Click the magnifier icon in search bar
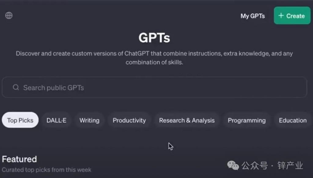 [x=16, y=87]
